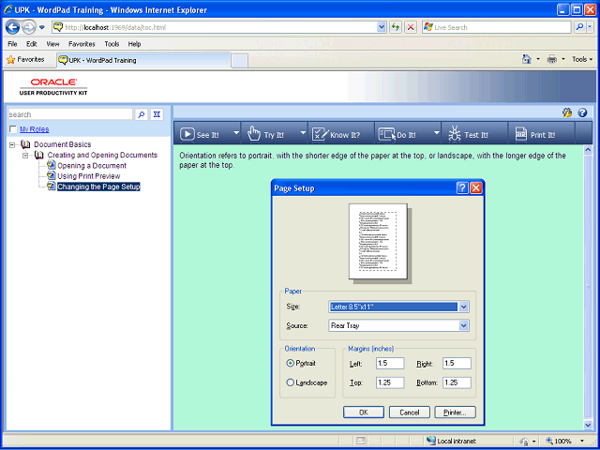Open the Help menu
The image size is (600, 450).
click(x=134, y=44)
